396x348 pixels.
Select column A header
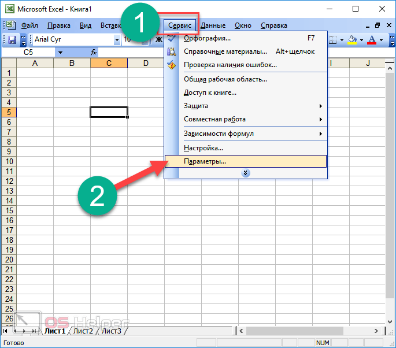(x=35, y=64)
